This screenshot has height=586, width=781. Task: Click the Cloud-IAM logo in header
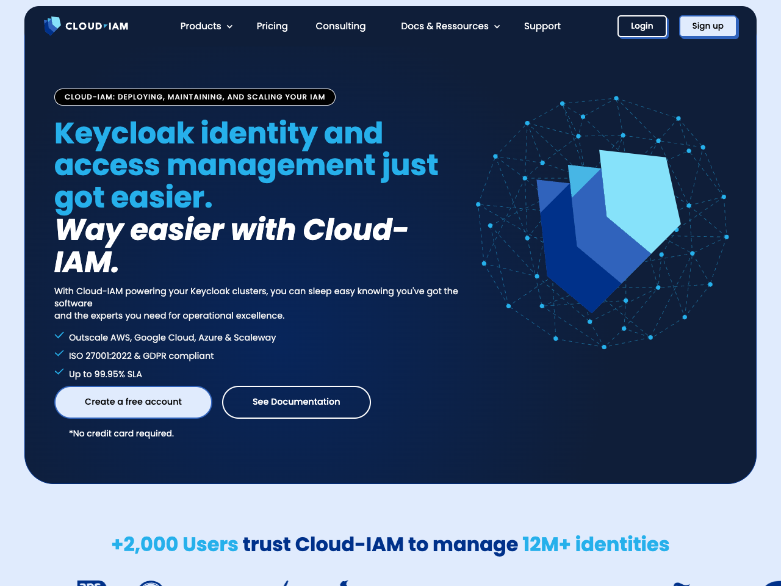[86, 26]
